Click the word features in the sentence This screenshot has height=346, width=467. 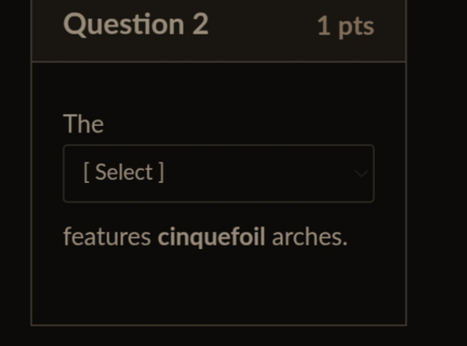point(107,237)
